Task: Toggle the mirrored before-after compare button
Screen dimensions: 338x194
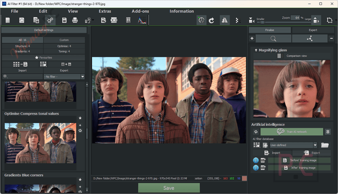Action: [x=224, y=20]
